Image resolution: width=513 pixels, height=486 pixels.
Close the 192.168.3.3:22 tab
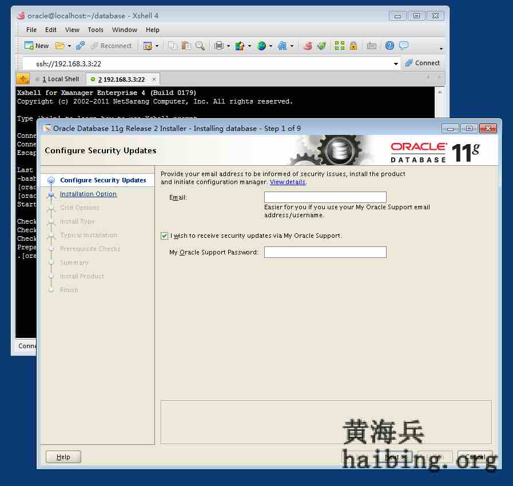(x=154, y=79)
